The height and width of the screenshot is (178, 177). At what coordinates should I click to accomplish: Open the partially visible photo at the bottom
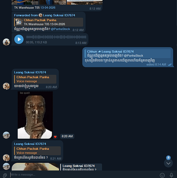35,167
